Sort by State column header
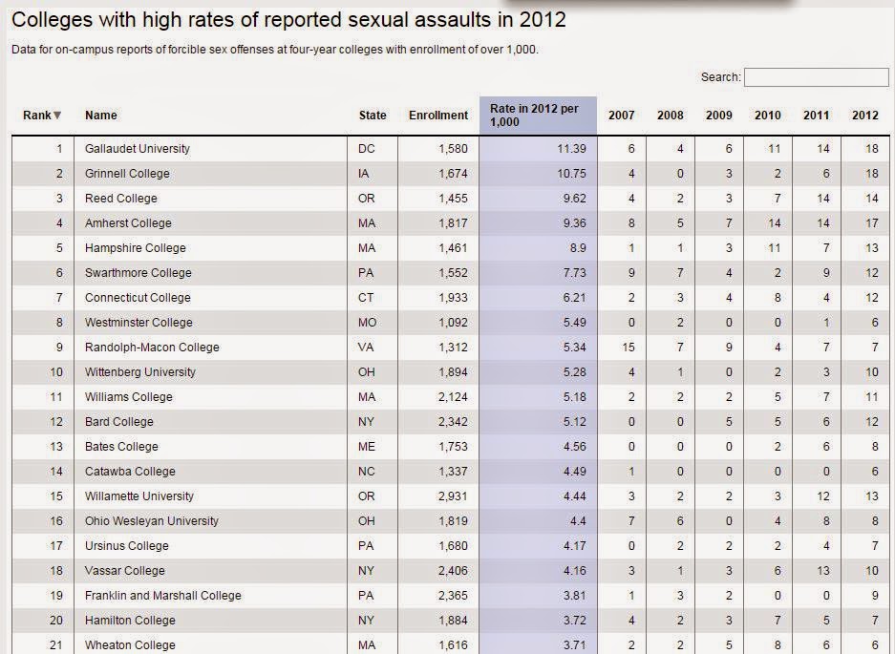 [373, 116]
